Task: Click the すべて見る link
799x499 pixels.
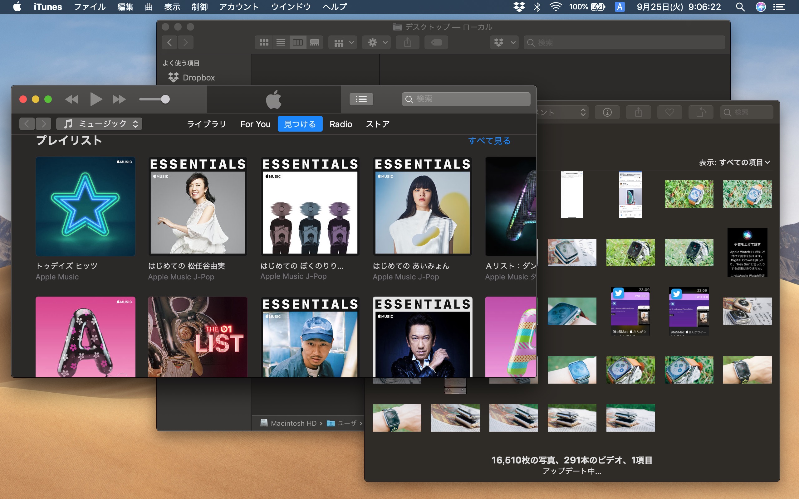Action: [x=489, y=141]
